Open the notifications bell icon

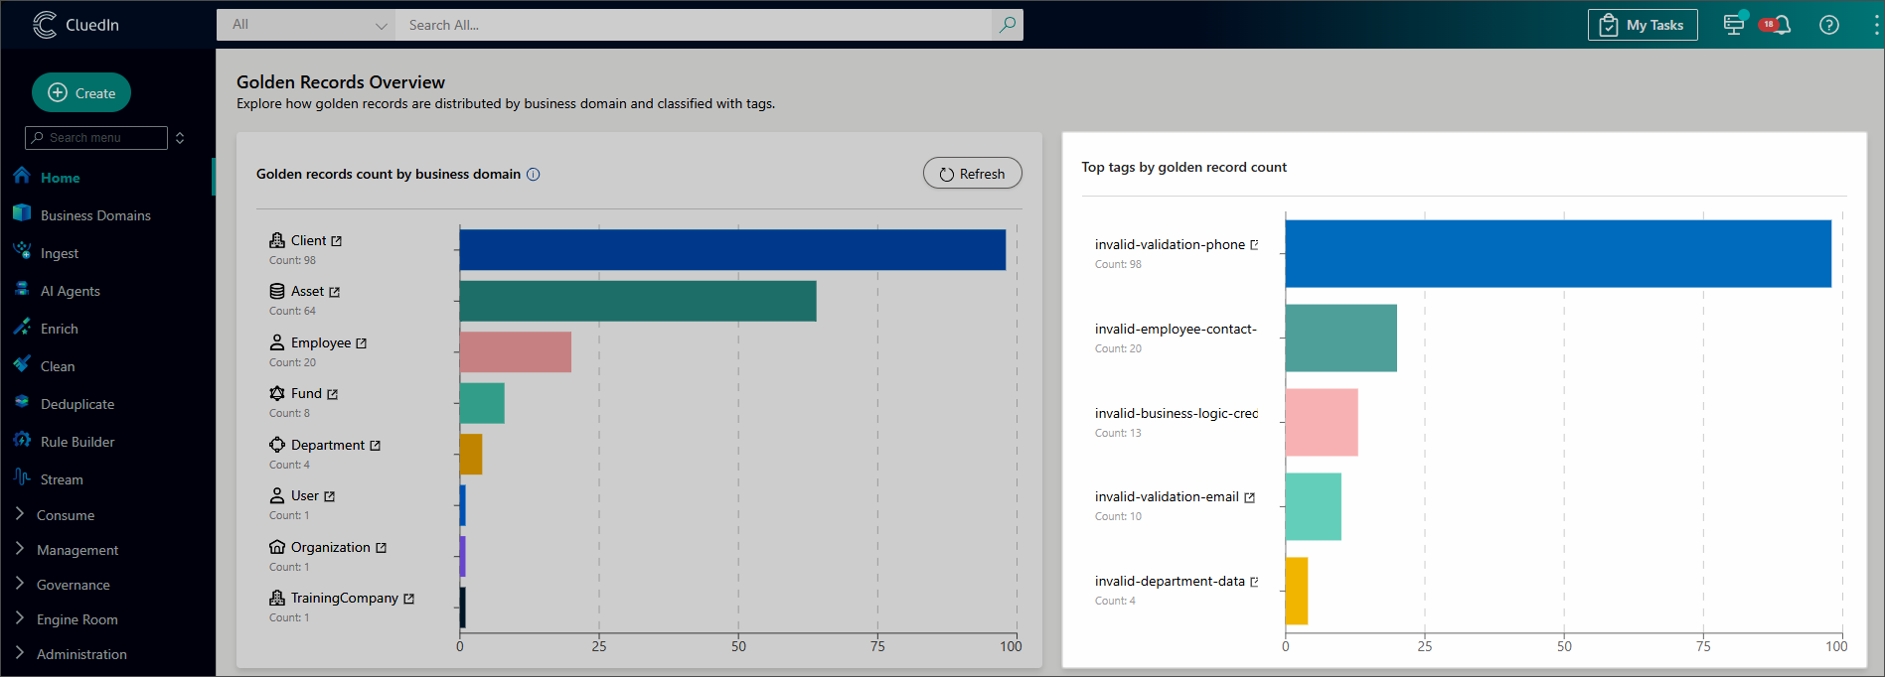tap(1781, 25)
